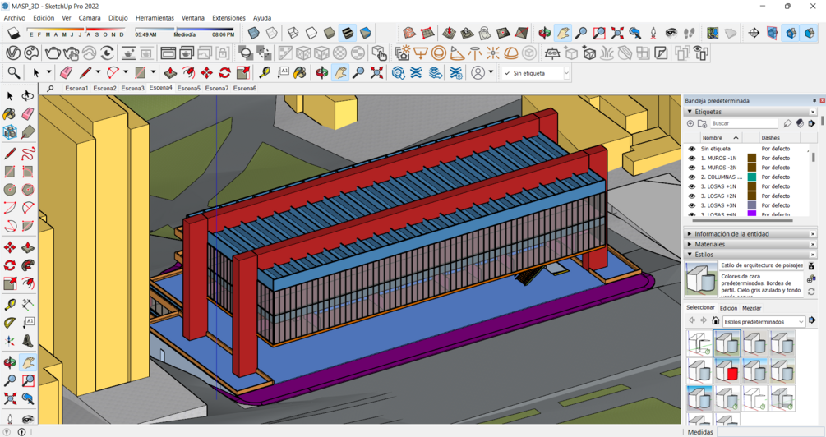Click Zoom Extents in the third toolbar row
The height and width of the screenshot is (437, 826).
376,72
